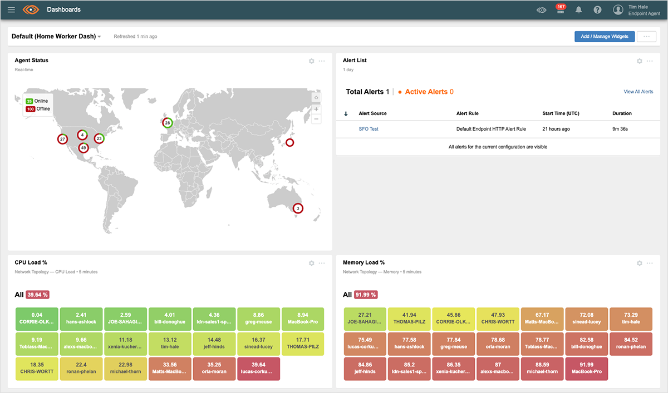
Task: Click the lucas-corku 39.64 CPU tile
Action: [x=259, y=369]
